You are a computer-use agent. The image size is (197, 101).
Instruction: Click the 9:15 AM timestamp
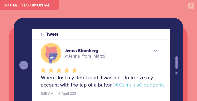point(47,94)
